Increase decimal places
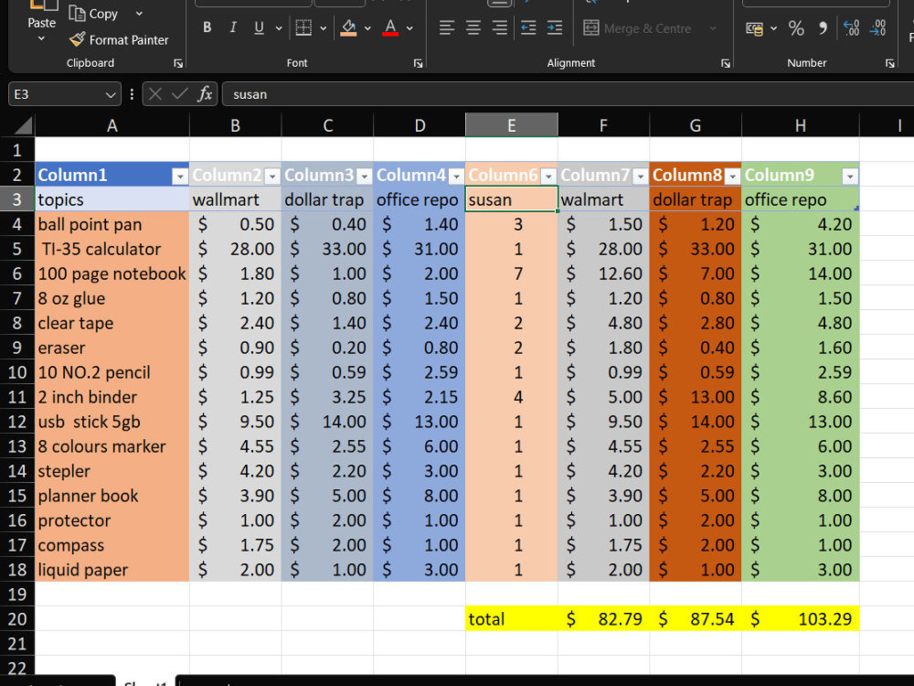This screenshot has height=686, width=914. (x=851, y=28)
